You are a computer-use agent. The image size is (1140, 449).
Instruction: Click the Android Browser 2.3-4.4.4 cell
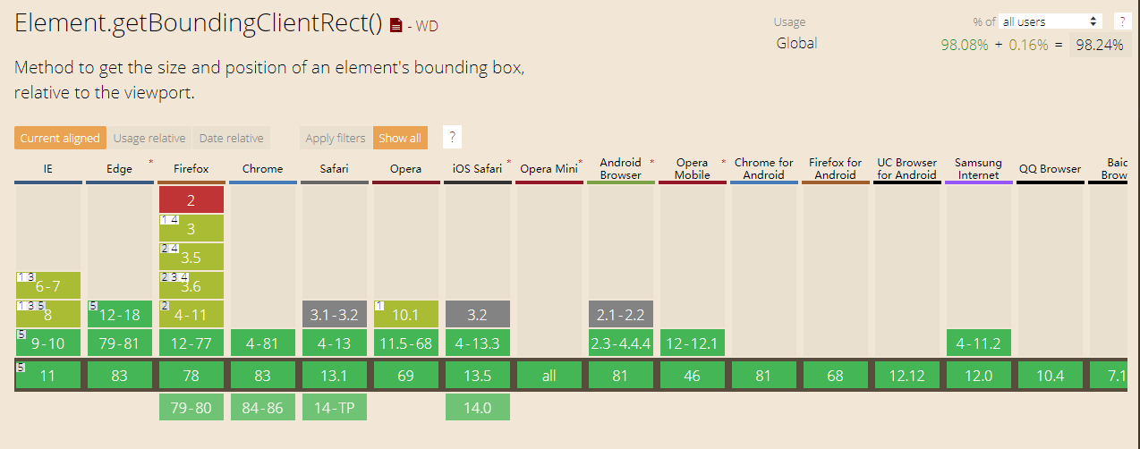(620, 343)
